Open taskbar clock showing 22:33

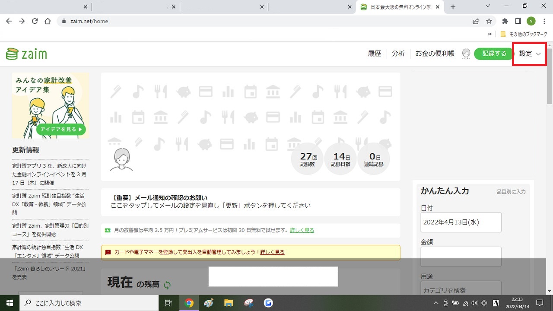click(516, 303)
